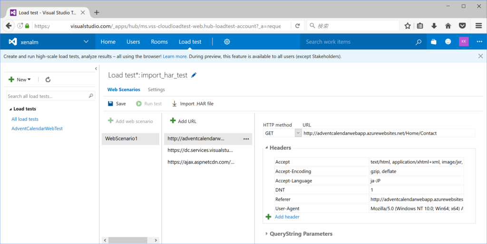Open the ellipsis menu in the blue header

(x=479, y=41)
